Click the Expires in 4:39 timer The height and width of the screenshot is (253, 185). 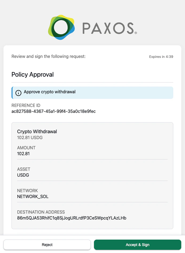click(x=161, y=57)
